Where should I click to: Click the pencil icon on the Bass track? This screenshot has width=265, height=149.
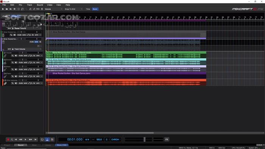pyautogui.click(x=12, y=70)
